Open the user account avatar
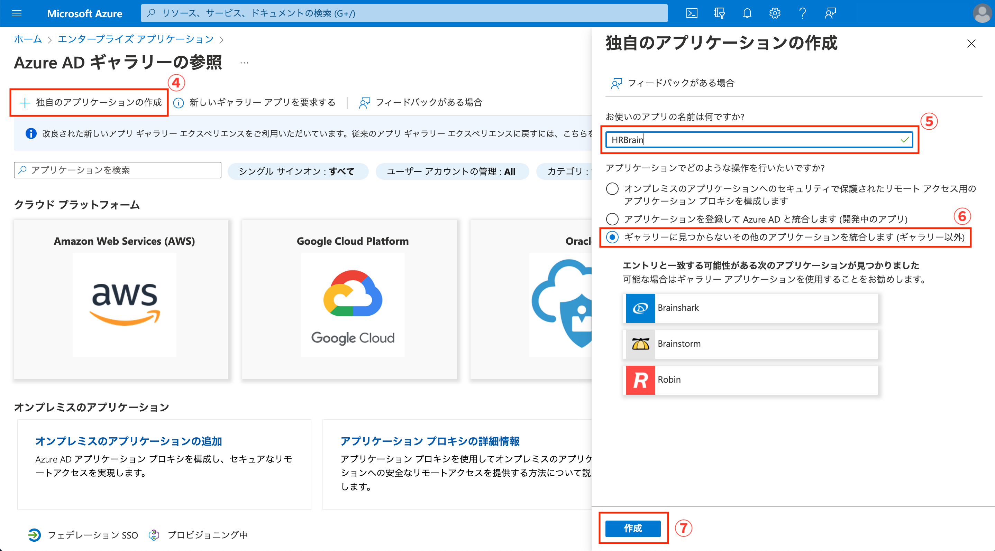 (x=982, y=13)
